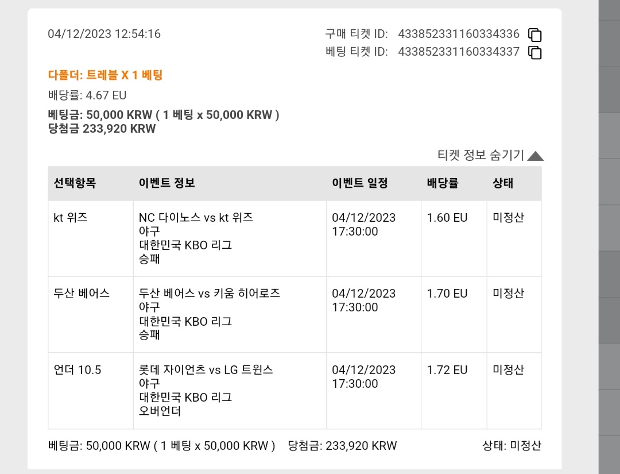Select the 선택항목 column header
The height and width of the screenshot is (474, 620).
click(x=75, y=183)
